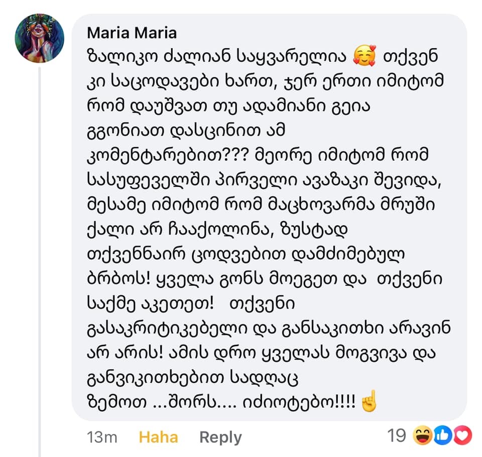Click the first word "ზალიკო" of the comment
Screen dimensions: 482x457
[117, 55]
